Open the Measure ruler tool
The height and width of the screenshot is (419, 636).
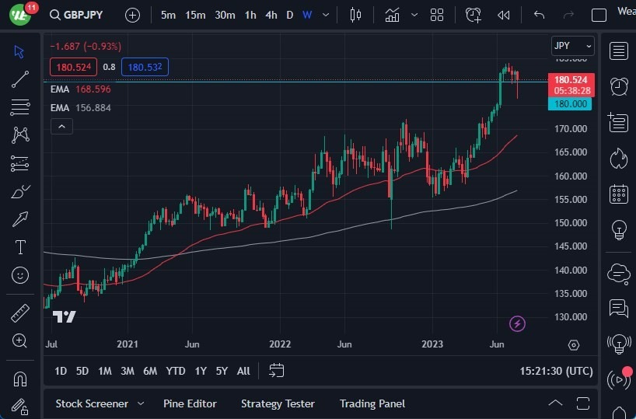pos(20,313)
